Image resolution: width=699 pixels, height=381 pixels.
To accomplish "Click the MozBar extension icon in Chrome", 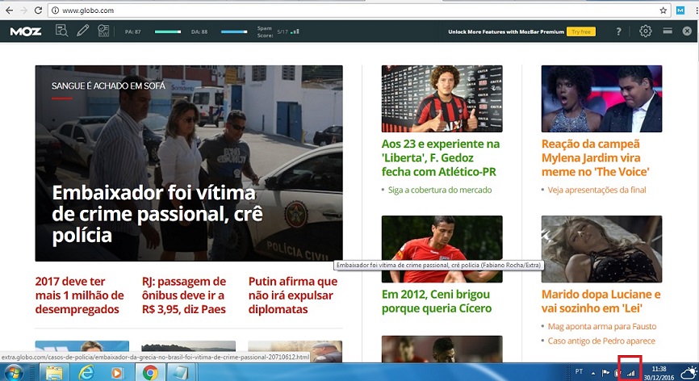I will tap(680, 10).
